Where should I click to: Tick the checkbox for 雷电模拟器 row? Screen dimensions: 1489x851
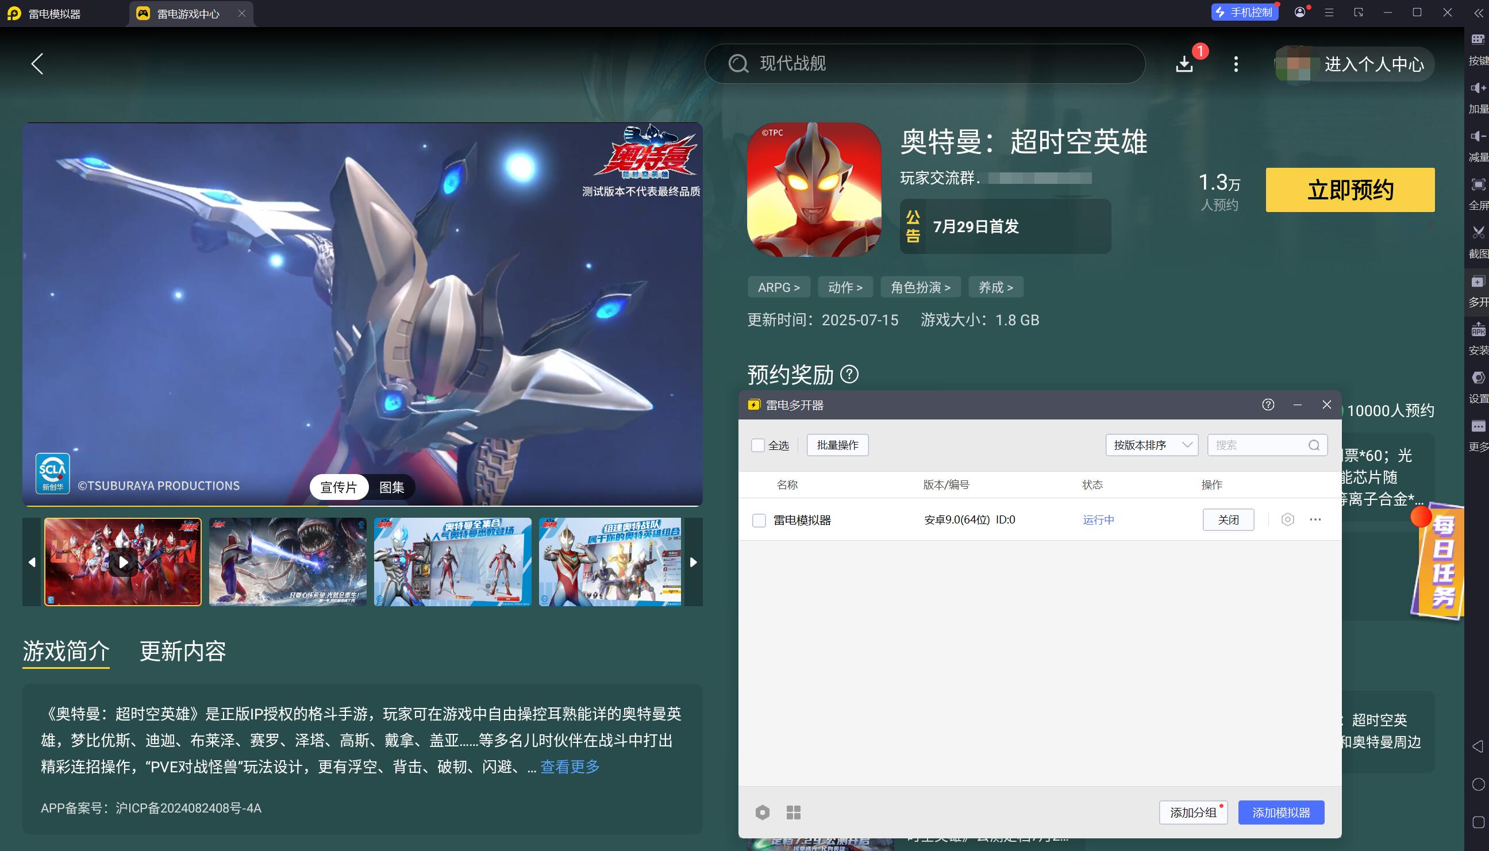pyautogui.click(x=759, y=519)
